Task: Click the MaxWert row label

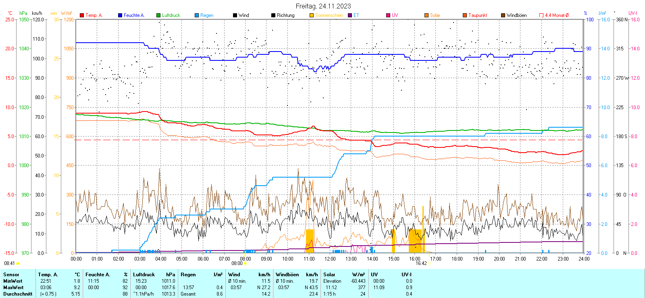Action: (13, 288)
